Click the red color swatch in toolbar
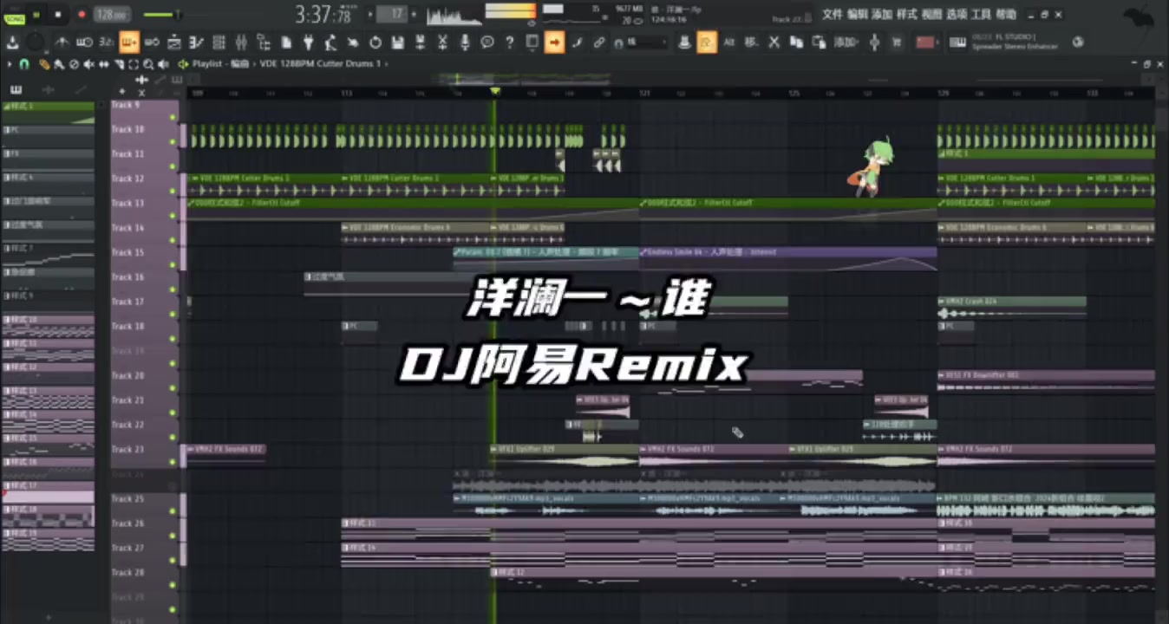The width and height of the screenshot is (1169, 624). [x=925, y=42]
